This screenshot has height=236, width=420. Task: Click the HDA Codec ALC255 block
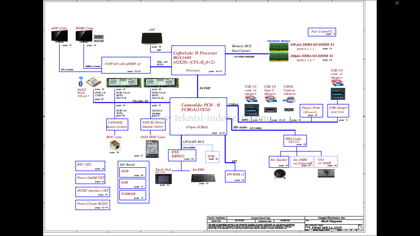[x=295, y=141]
